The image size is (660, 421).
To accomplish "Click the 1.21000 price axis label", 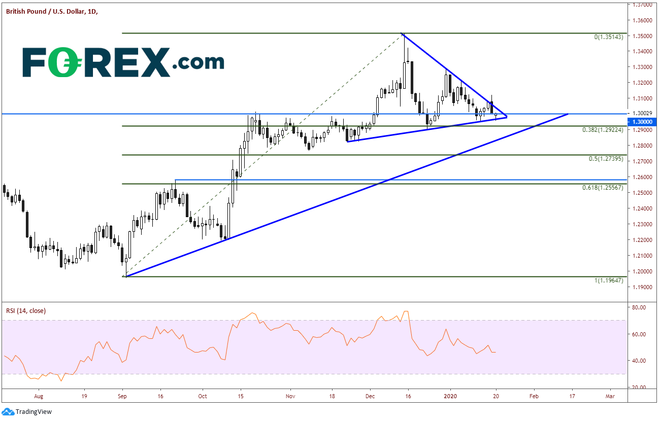I will tap(642, 256).
